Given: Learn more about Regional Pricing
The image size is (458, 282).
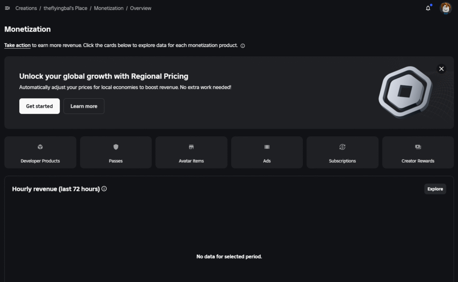Looking at the screenshot, I should pos(84,106).
